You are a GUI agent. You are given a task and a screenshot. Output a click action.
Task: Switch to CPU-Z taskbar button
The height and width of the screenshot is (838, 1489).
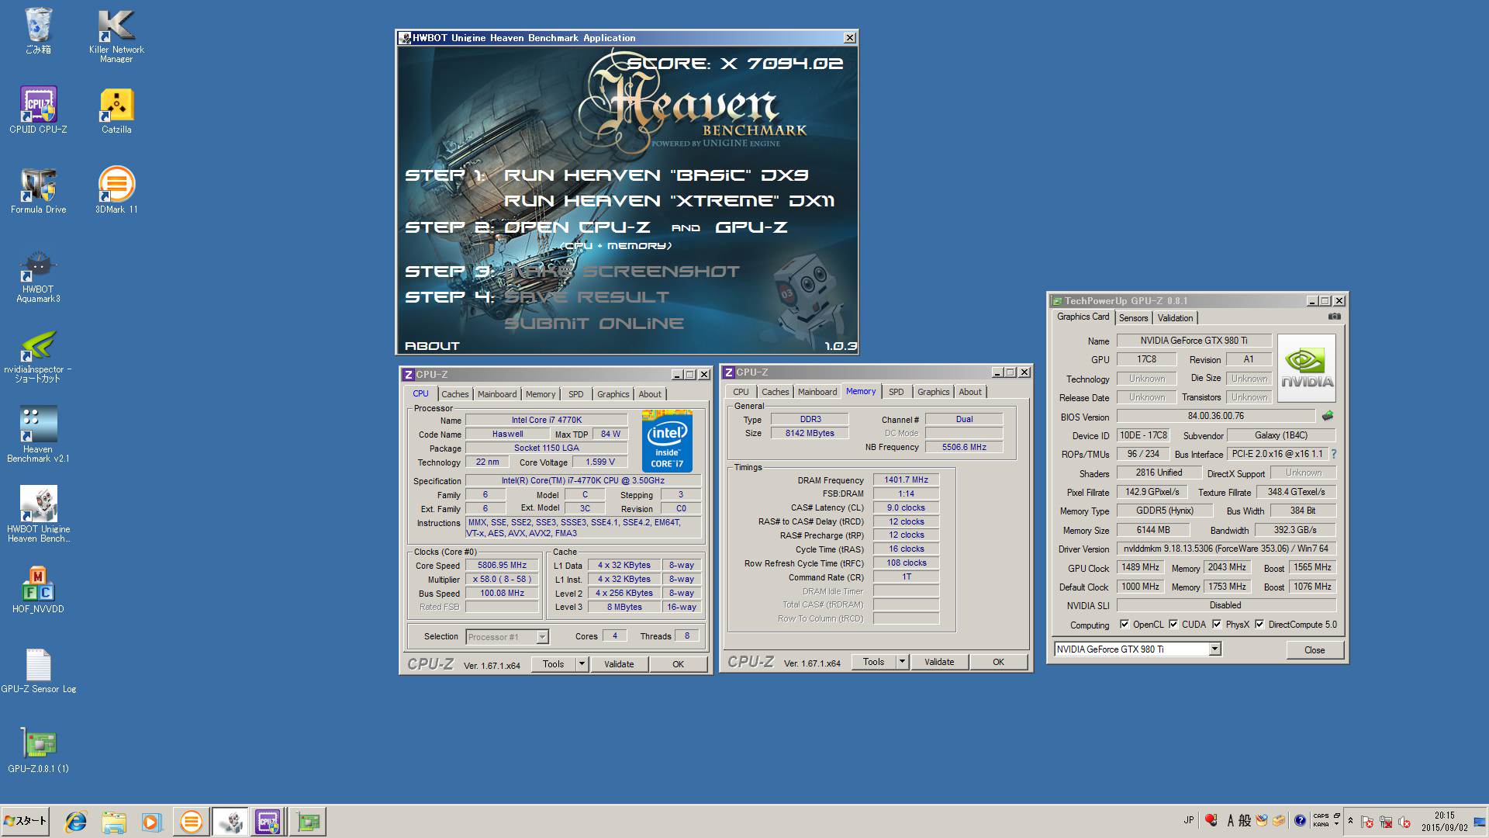[268, 822]
